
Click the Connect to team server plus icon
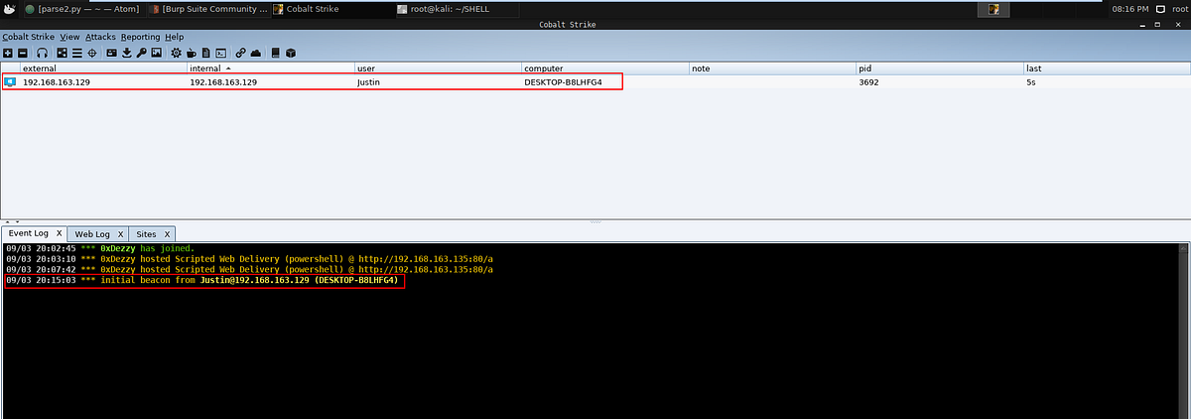pos(8,53)
